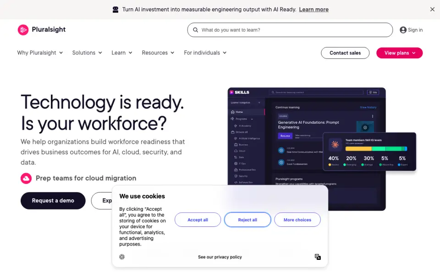440x275 pixels.
Task: Click the robot icon in the announcement banner
Action: click(115, 10)
